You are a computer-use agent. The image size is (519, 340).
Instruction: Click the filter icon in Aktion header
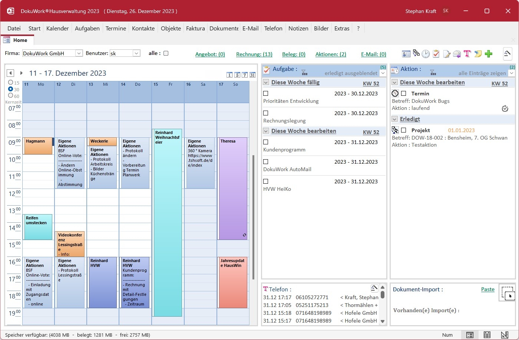pyautogui.click(x=433, y=72)
